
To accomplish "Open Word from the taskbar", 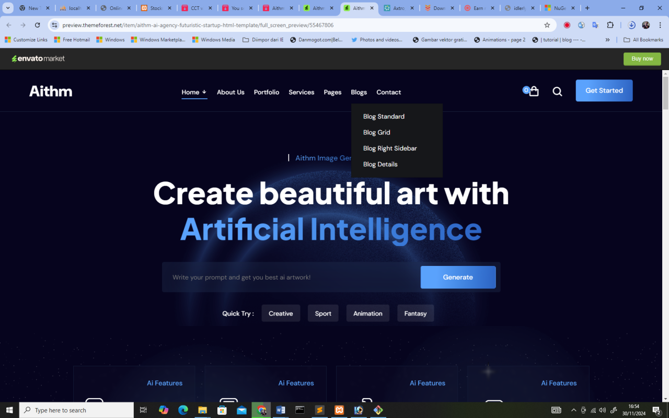I will tap(280, 410).
